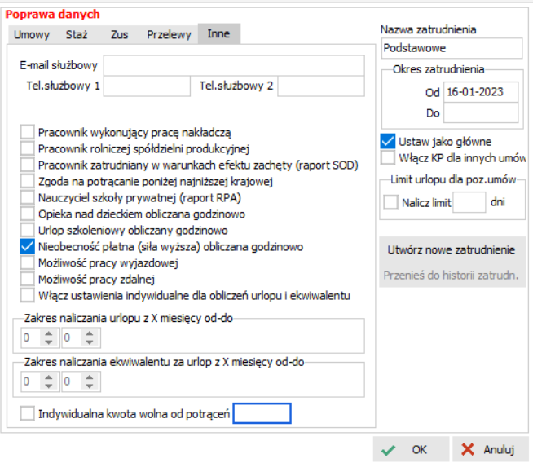Check Włącz KP dla innych umów
Image resolution: width=533 pixels, height=463 pixels.
(389, 157)
